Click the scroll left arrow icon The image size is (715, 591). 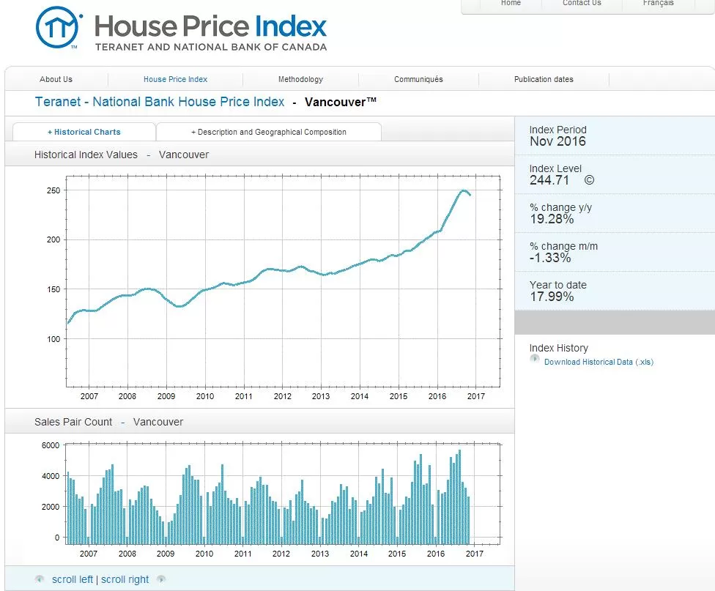pos(40,579)
